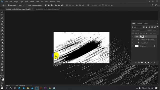Hide the Text group layer
160x90 pixels.
click(x=132, y=37)
